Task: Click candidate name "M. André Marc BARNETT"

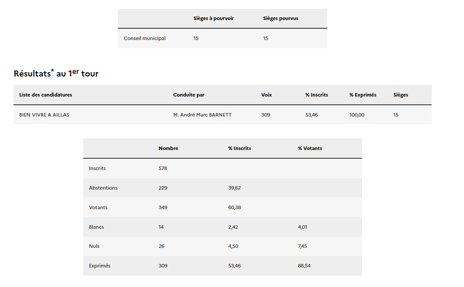Action: coord(203,115)
